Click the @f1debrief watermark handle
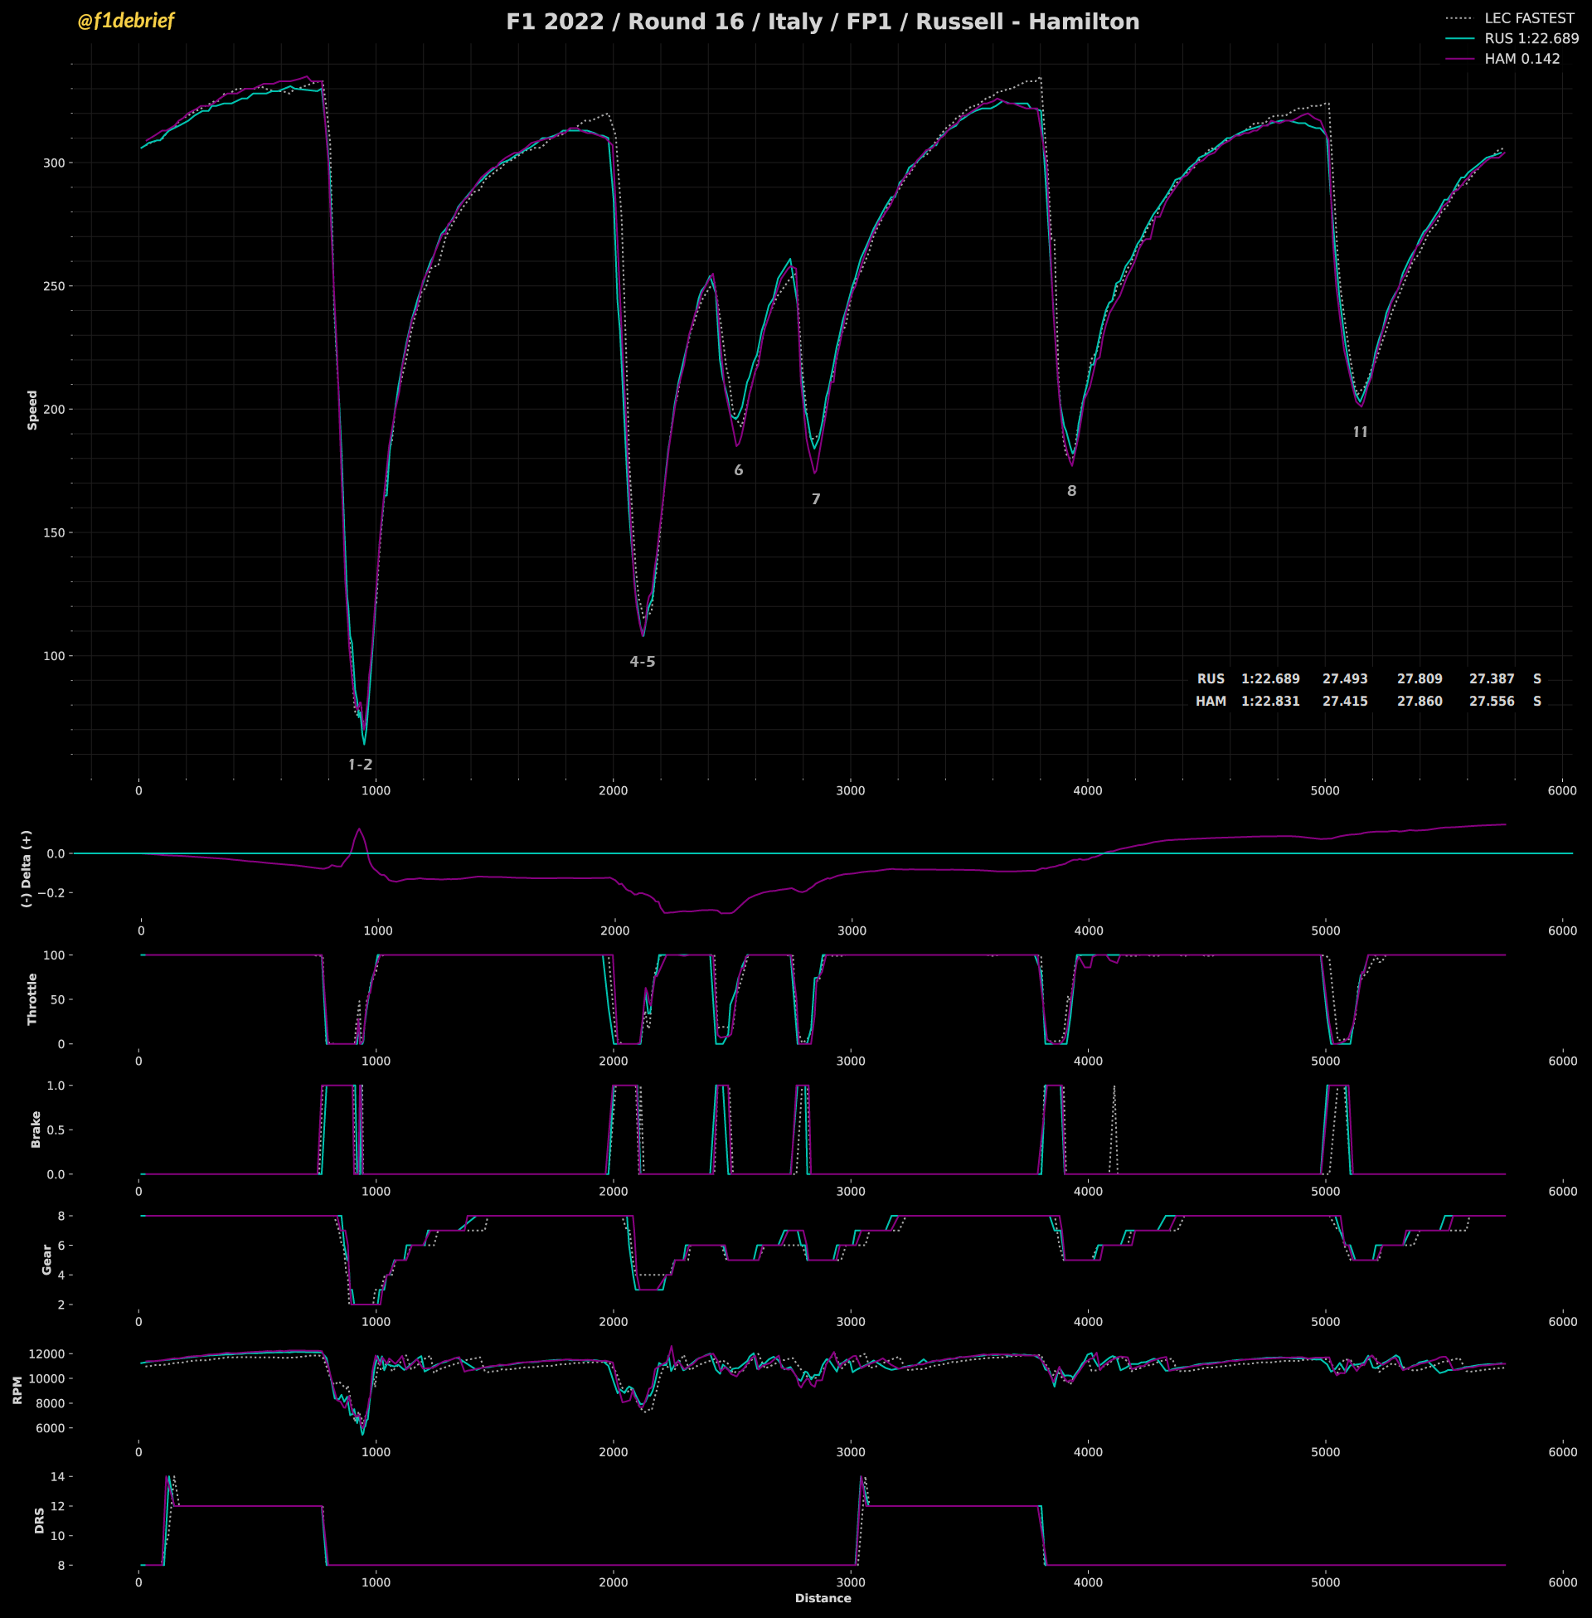 125,21
